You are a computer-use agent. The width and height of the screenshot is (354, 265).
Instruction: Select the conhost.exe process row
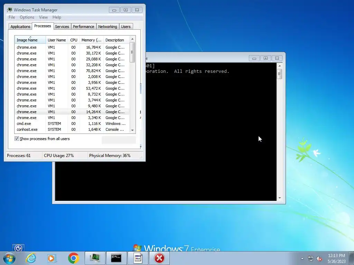coord(72,130)
